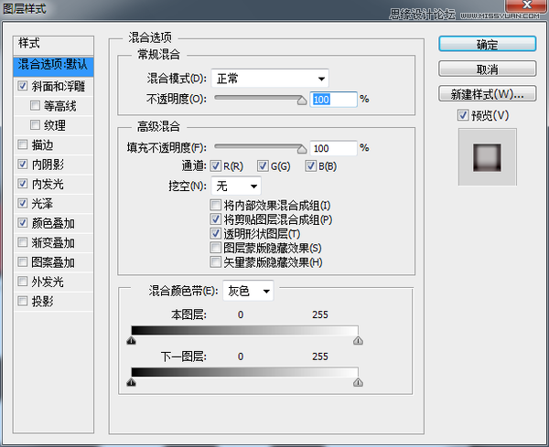549x447 pixels.
Task: Enable the 投影 checkbox
Action: coord(23,301)
